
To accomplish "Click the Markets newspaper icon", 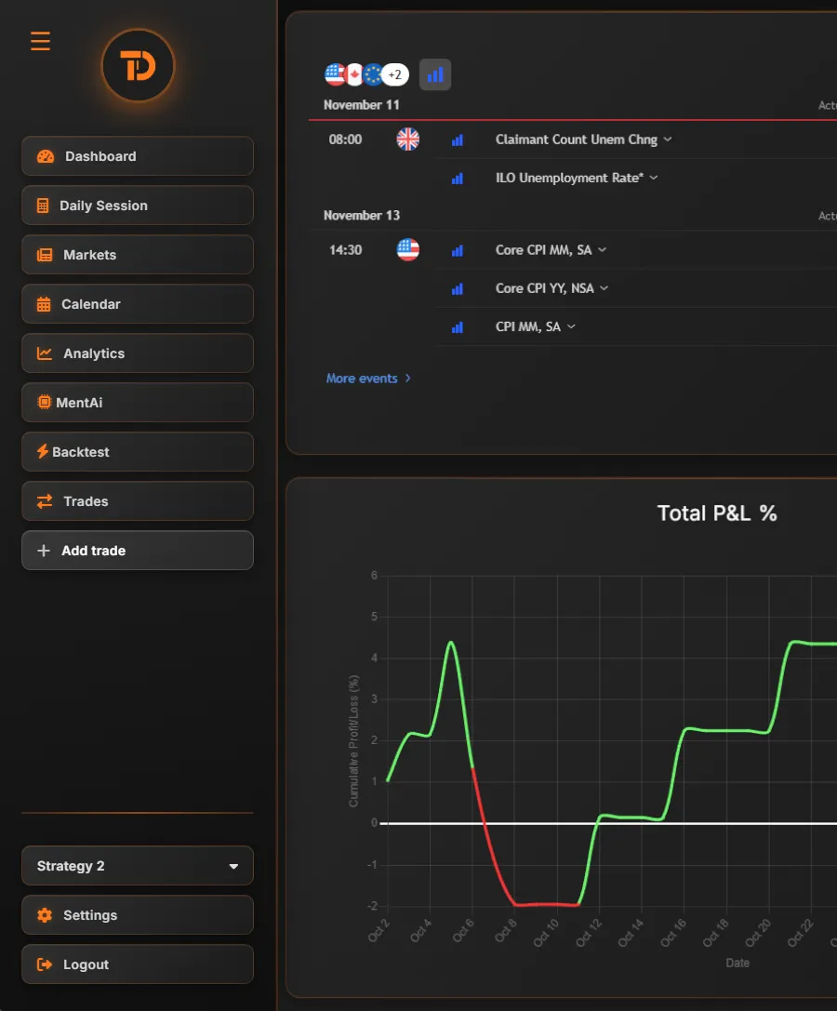I will (x=45, y=255).
